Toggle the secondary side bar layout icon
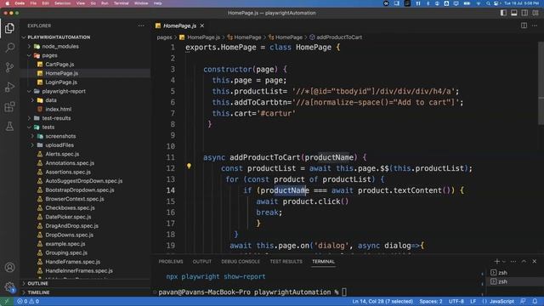The image size is (544, 306). click(524, 13)
